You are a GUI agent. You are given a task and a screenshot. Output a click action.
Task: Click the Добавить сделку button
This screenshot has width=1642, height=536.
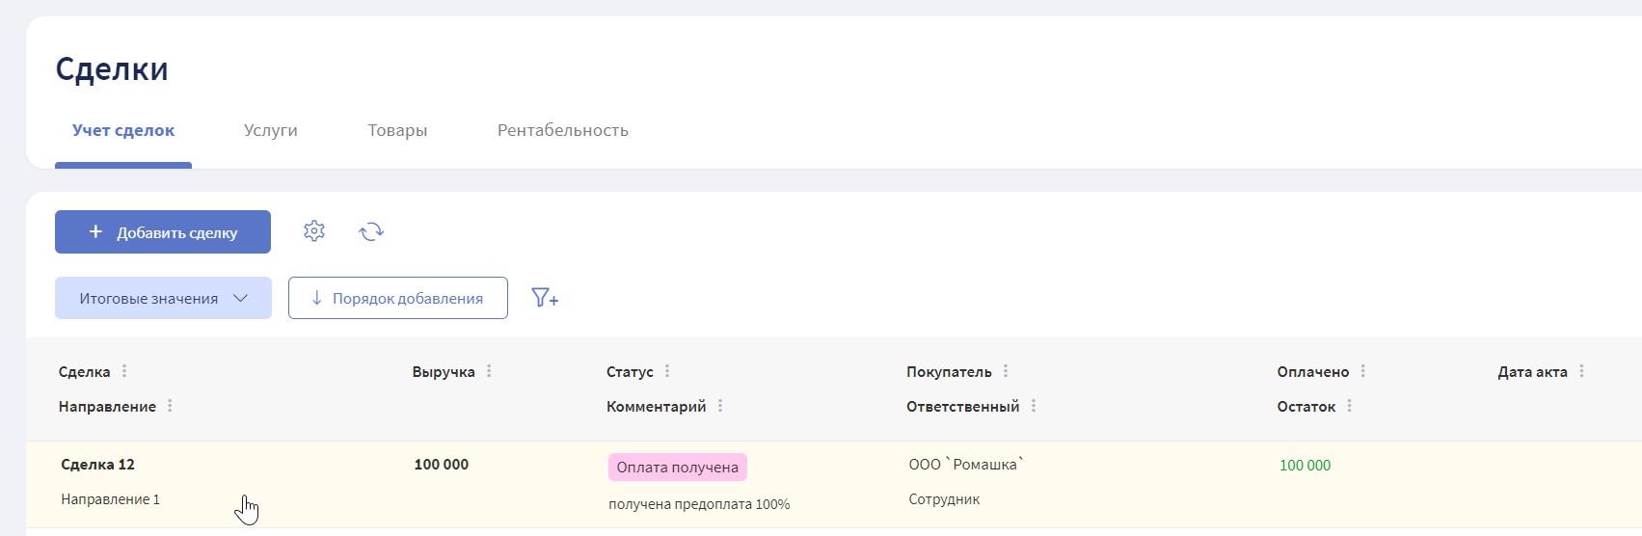coord(163,231)
